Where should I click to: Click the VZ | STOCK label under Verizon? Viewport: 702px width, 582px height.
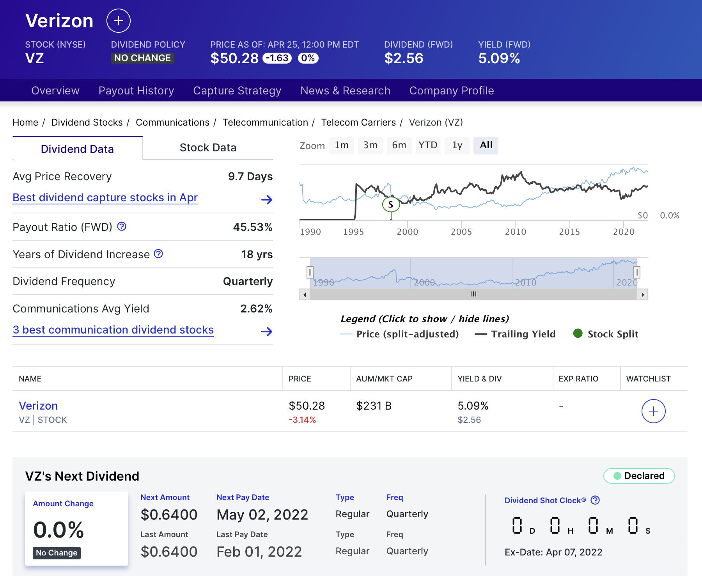click(x=43, y=420)
